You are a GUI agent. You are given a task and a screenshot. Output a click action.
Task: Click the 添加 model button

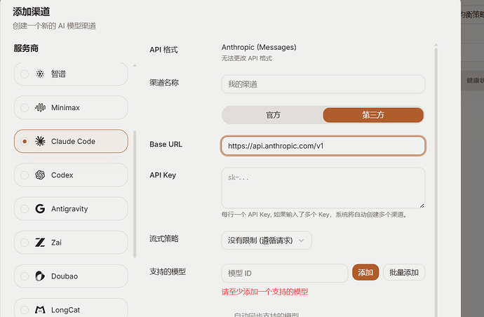[x=365, y=273]
